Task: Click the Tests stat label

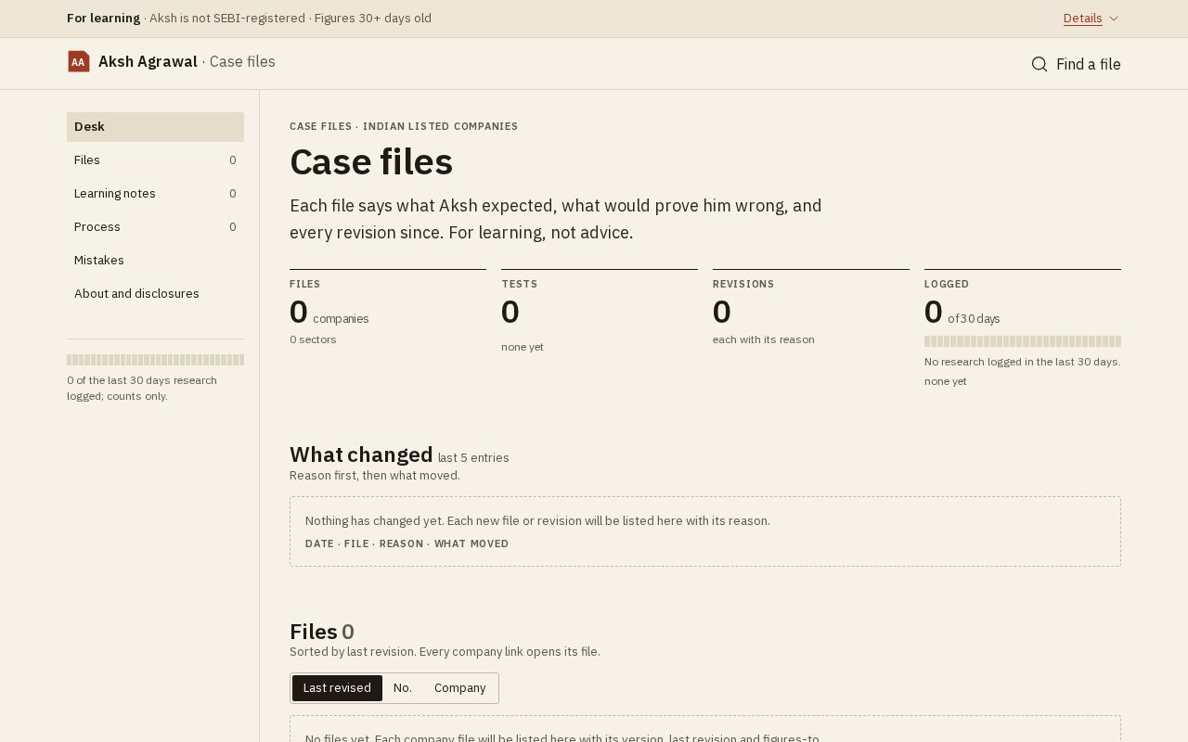Action: coord(519,284)
